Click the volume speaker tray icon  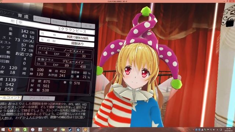click(214, 129)
